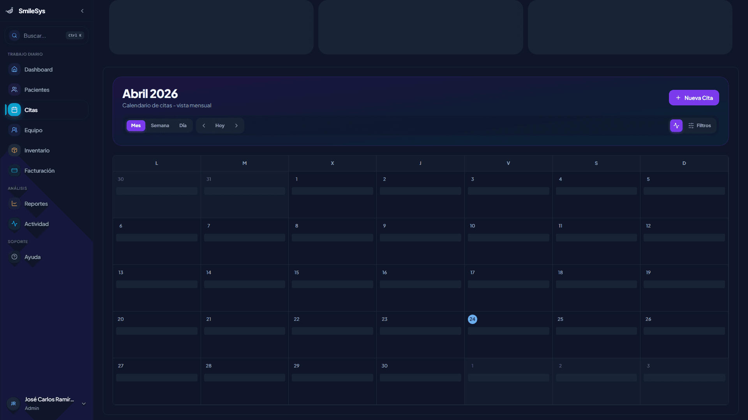Go to Inventario menu label
This screenshot has height=420, width=748.
pyautogui.click(x=37, y=150)
